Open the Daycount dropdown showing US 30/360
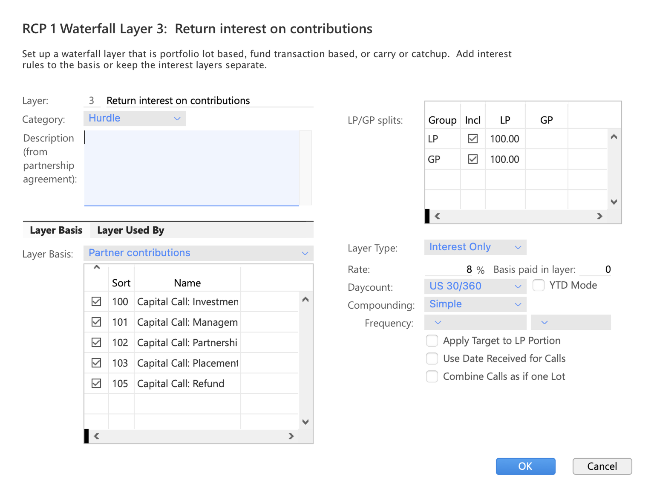 [475, 286]
